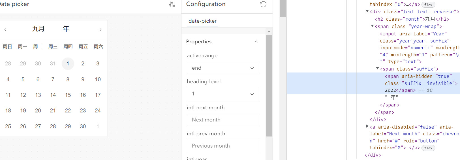Click the next month chevron in calendar

pos(100,29)
